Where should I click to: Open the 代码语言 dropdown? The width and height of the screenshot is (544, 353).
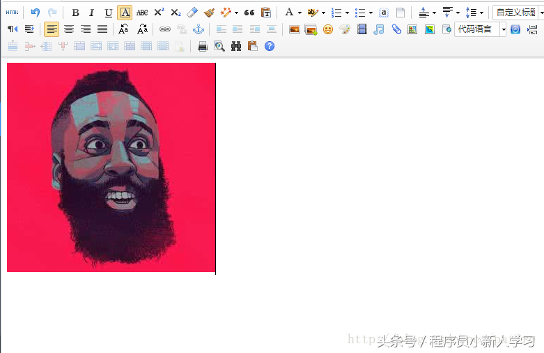click(481, 29)
